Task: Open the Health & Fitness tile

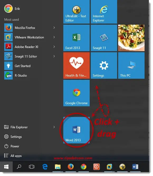Action: [77, 65]
